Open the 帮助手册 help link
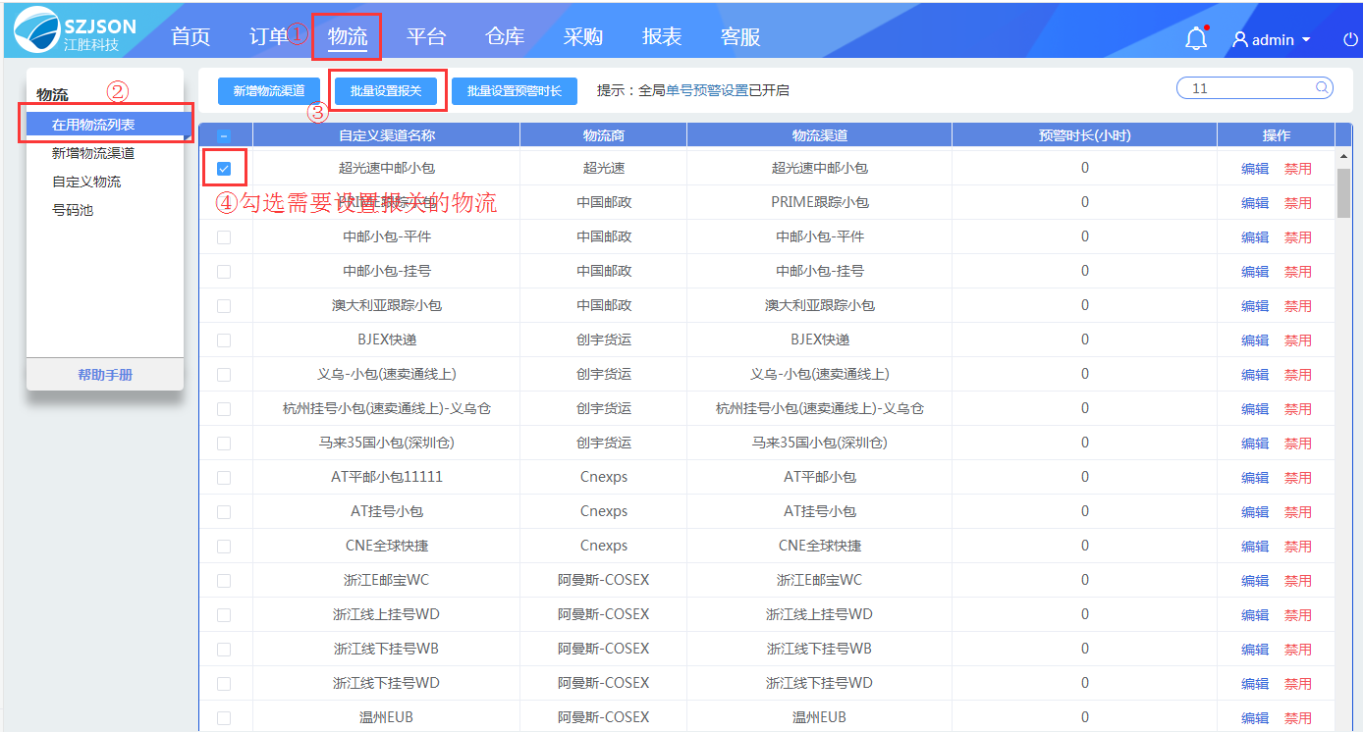 (x=105, y=375)
